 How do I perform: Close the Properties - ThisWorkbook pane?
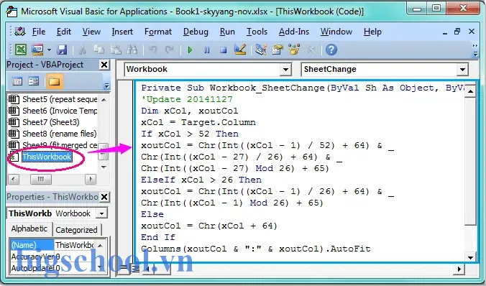tap(104, 197)
